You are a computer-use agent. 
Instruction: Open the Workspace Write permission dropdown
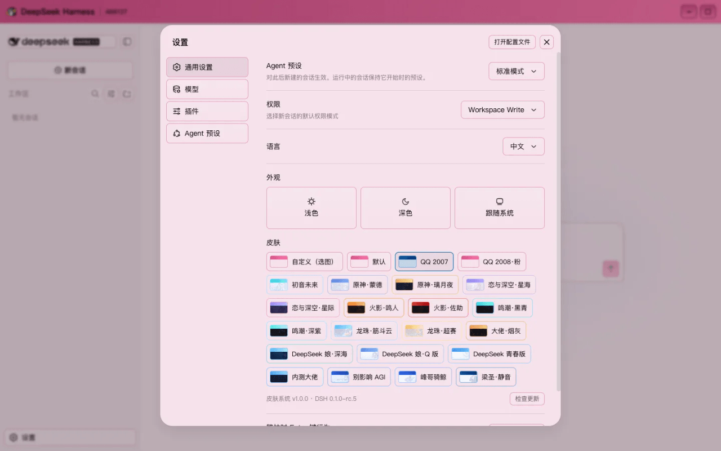[502, 110]
